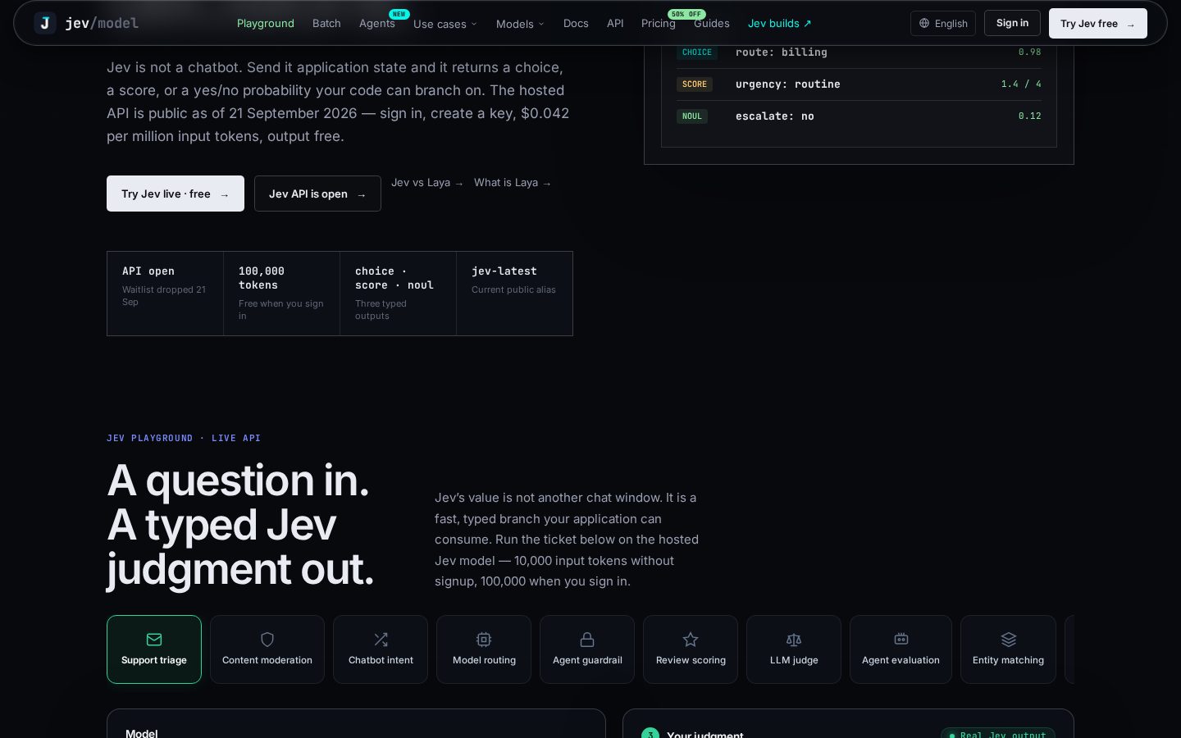Click the 100,000 tokens stat text

point(262,278)
